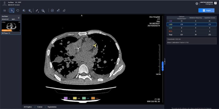Click the Mass Calibration Factor 0.743 text
219x109 pixels.
click(178, 42)
